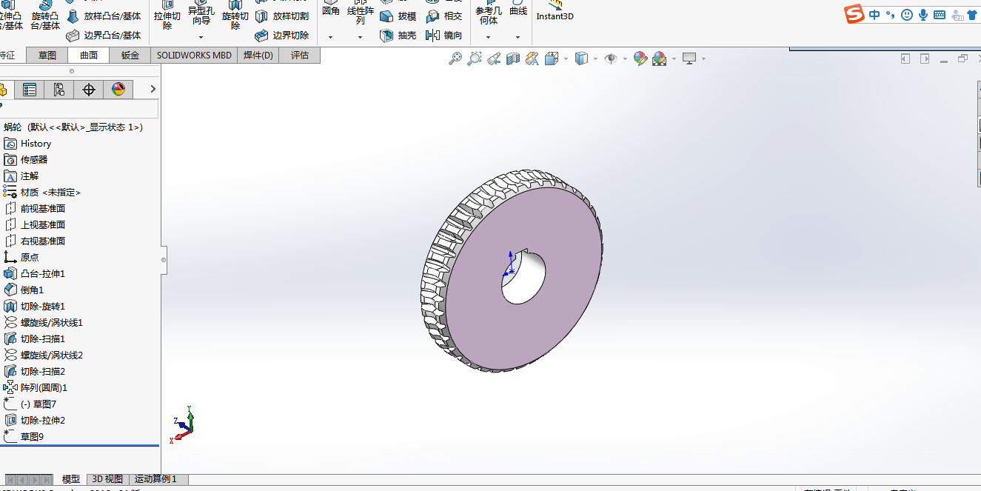Open the View Orientation dropdown arrow
The width and height of the screenshot is (981, 491).
pos(566,59)
